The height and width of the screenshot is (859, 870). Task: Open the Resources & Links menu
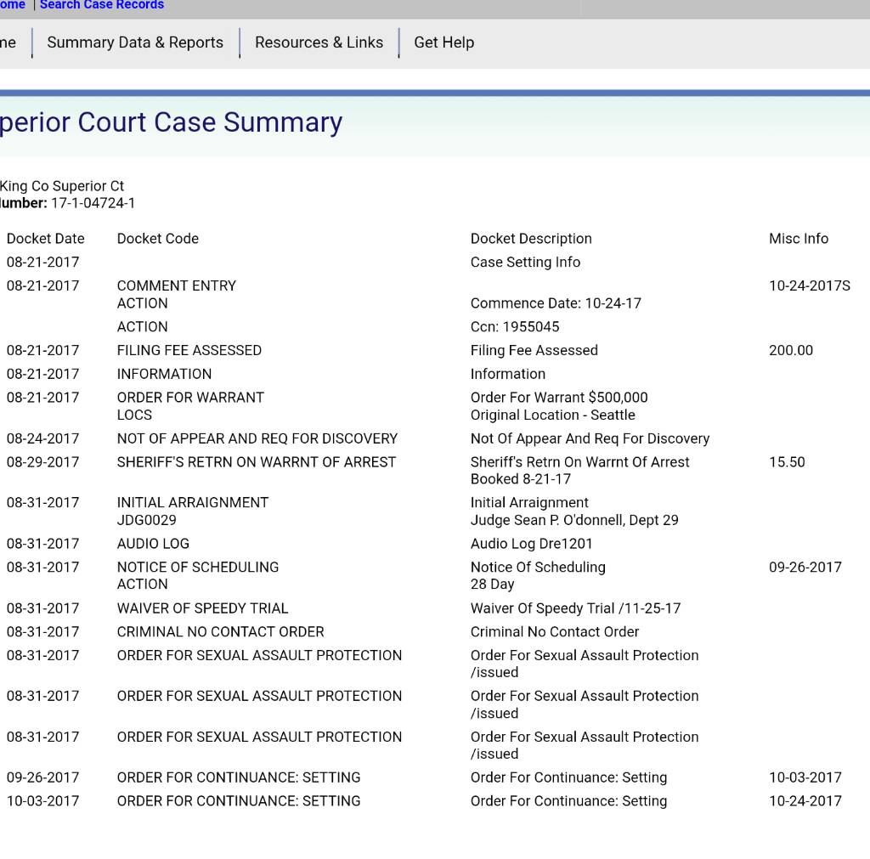pyautogui.click(x=319, y=42)
